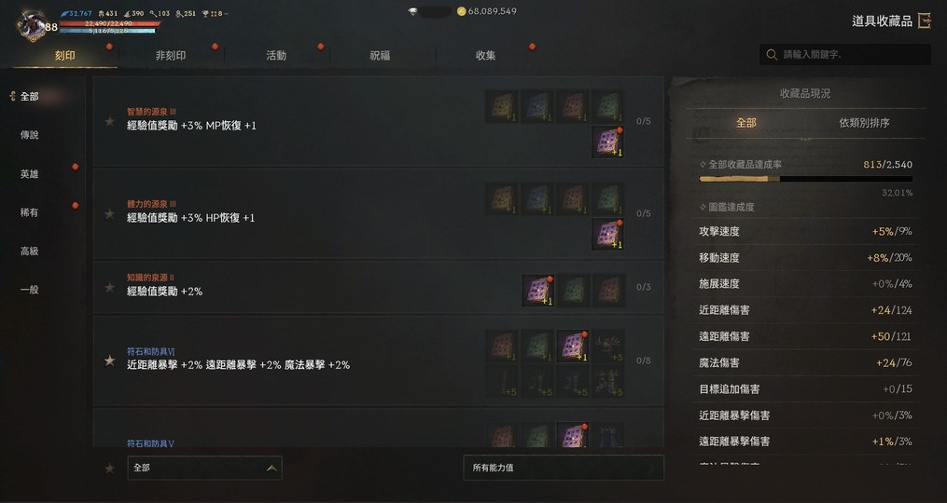
Task: Select 依類別排序 in collection status panel
Action: click(864, 122)
